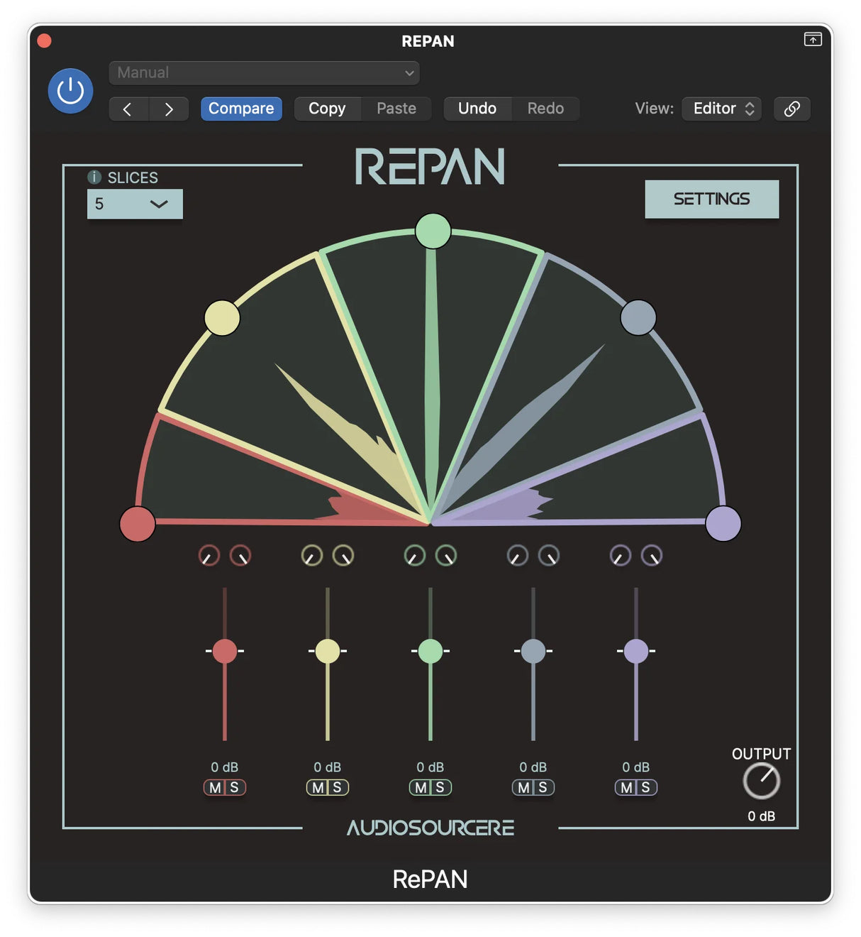The height and width of the screenshot is (937, 861).
Task: Open the Manual preset dropdown
Action: pyautogui.click(x=264, y=72)
